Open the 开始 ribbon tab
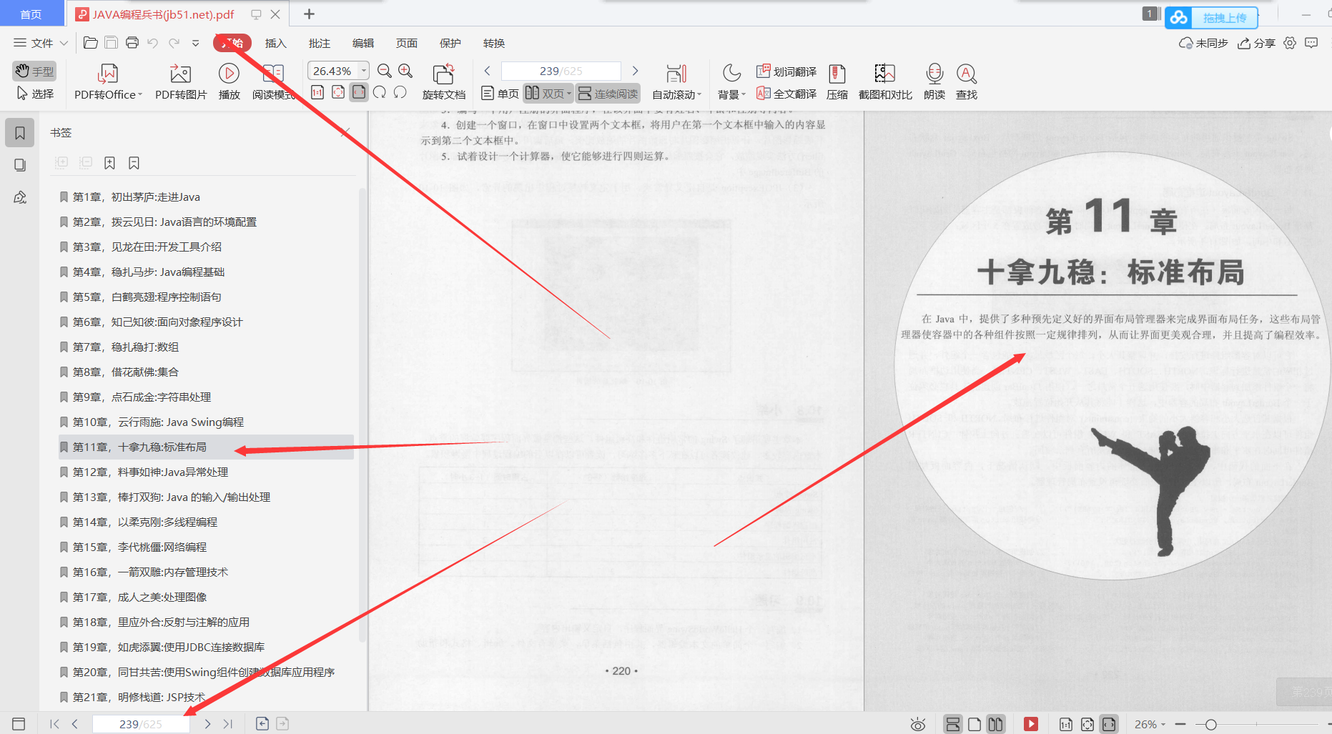Image resolution: width=1332 pixels, height=734 pixels. tap(232, 43)
